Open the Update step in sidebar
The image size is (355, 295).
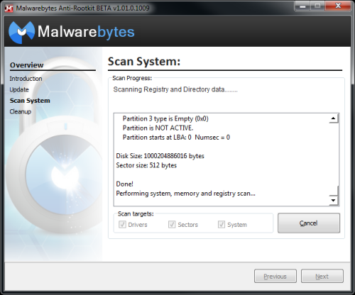click(x=19, y=89)
